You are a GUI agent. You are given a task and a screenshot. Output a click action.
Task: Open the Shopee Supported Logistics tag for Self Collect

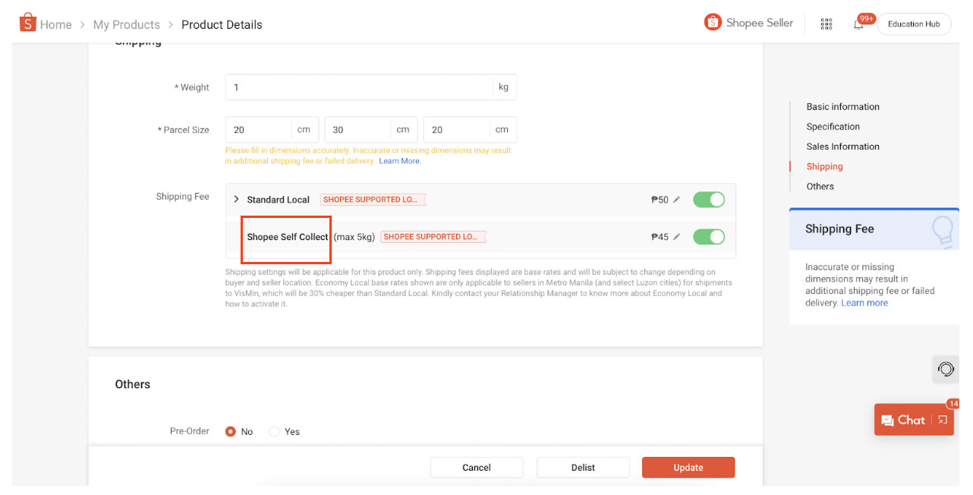[x=433, y=236]
